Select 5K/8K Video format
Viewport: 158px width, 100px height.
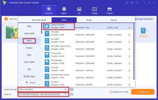pyautogui.click(x=29, y=76)
